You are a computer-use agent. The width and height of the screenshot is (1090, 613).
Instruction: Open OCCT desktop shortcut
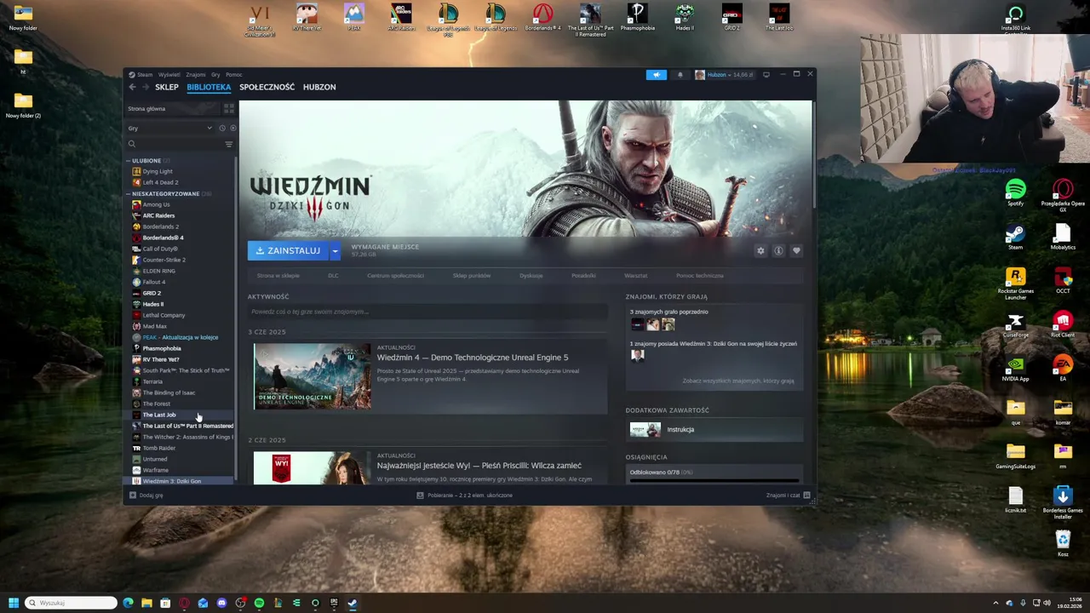(x=1063, y=281)
